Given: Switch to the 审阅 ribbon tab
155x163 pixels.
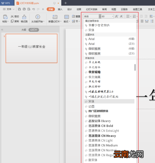Looking at the screenshot, I should coord(104,9).
